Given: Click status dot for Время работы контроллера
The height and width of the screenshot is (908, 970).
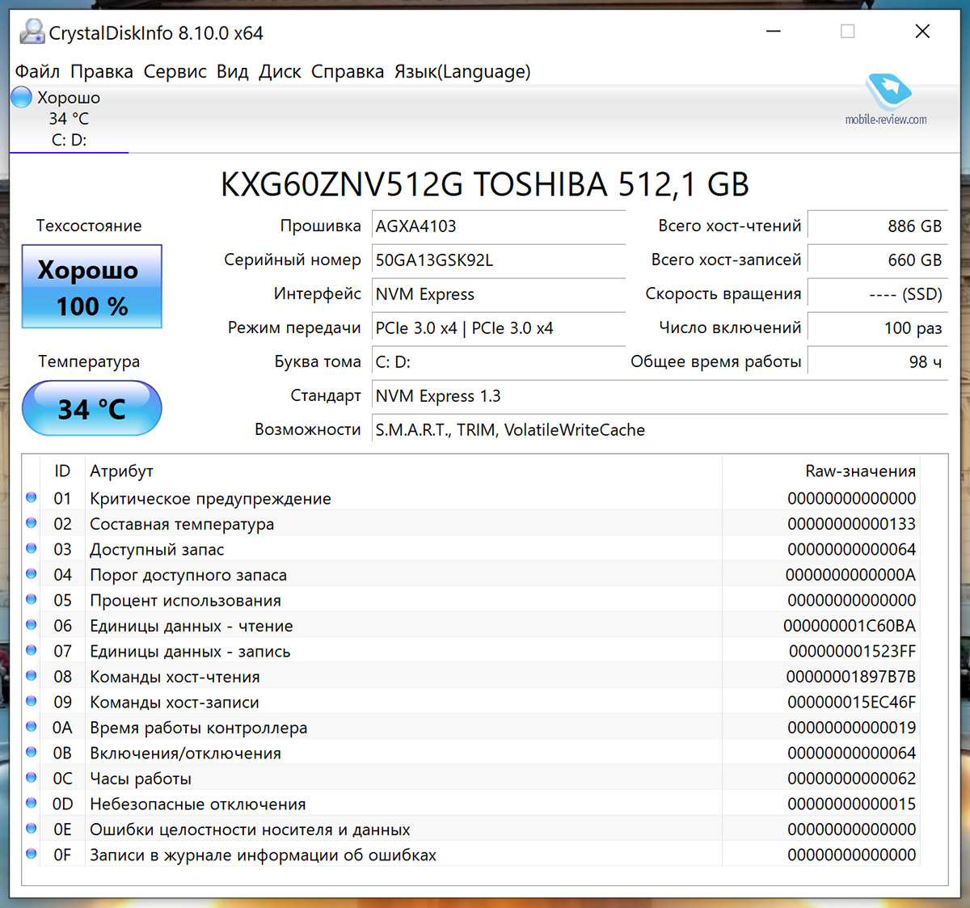Looking at the screenshot, I should click(x=32, y=727).
